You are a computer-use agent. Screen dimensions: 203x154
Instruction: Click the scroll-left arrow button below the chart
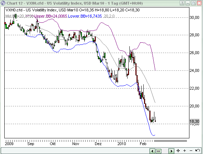pos(153,151)
